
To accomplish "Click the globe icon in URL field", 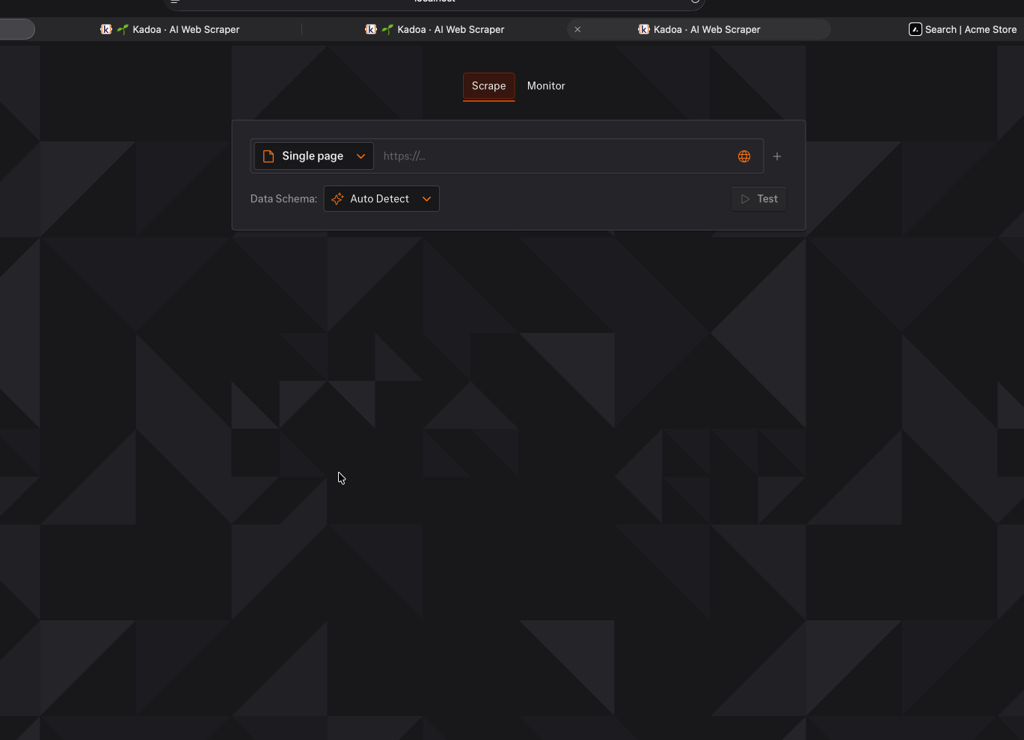I will (x=744, y=156).
